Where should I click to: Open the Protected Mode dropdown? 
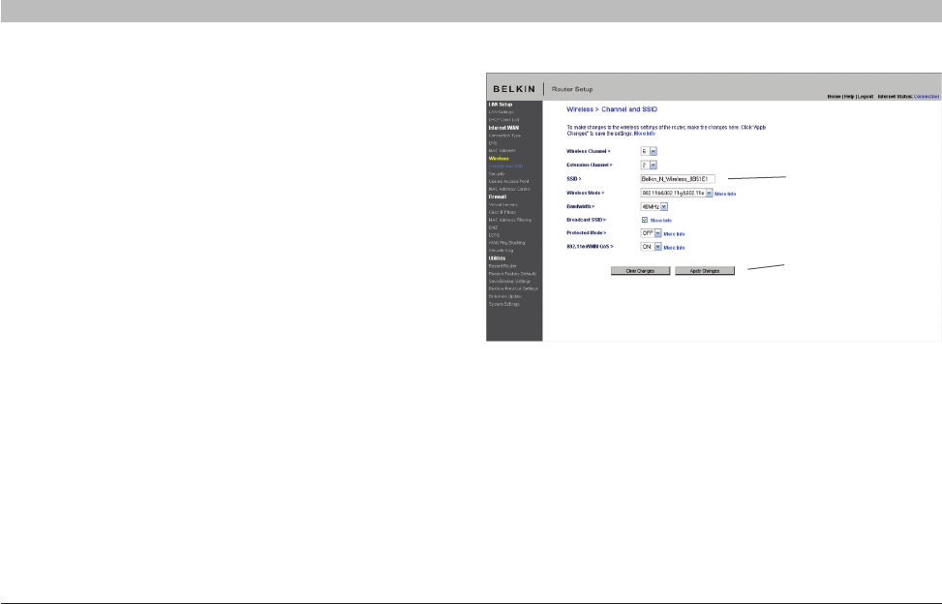[652, 233]
